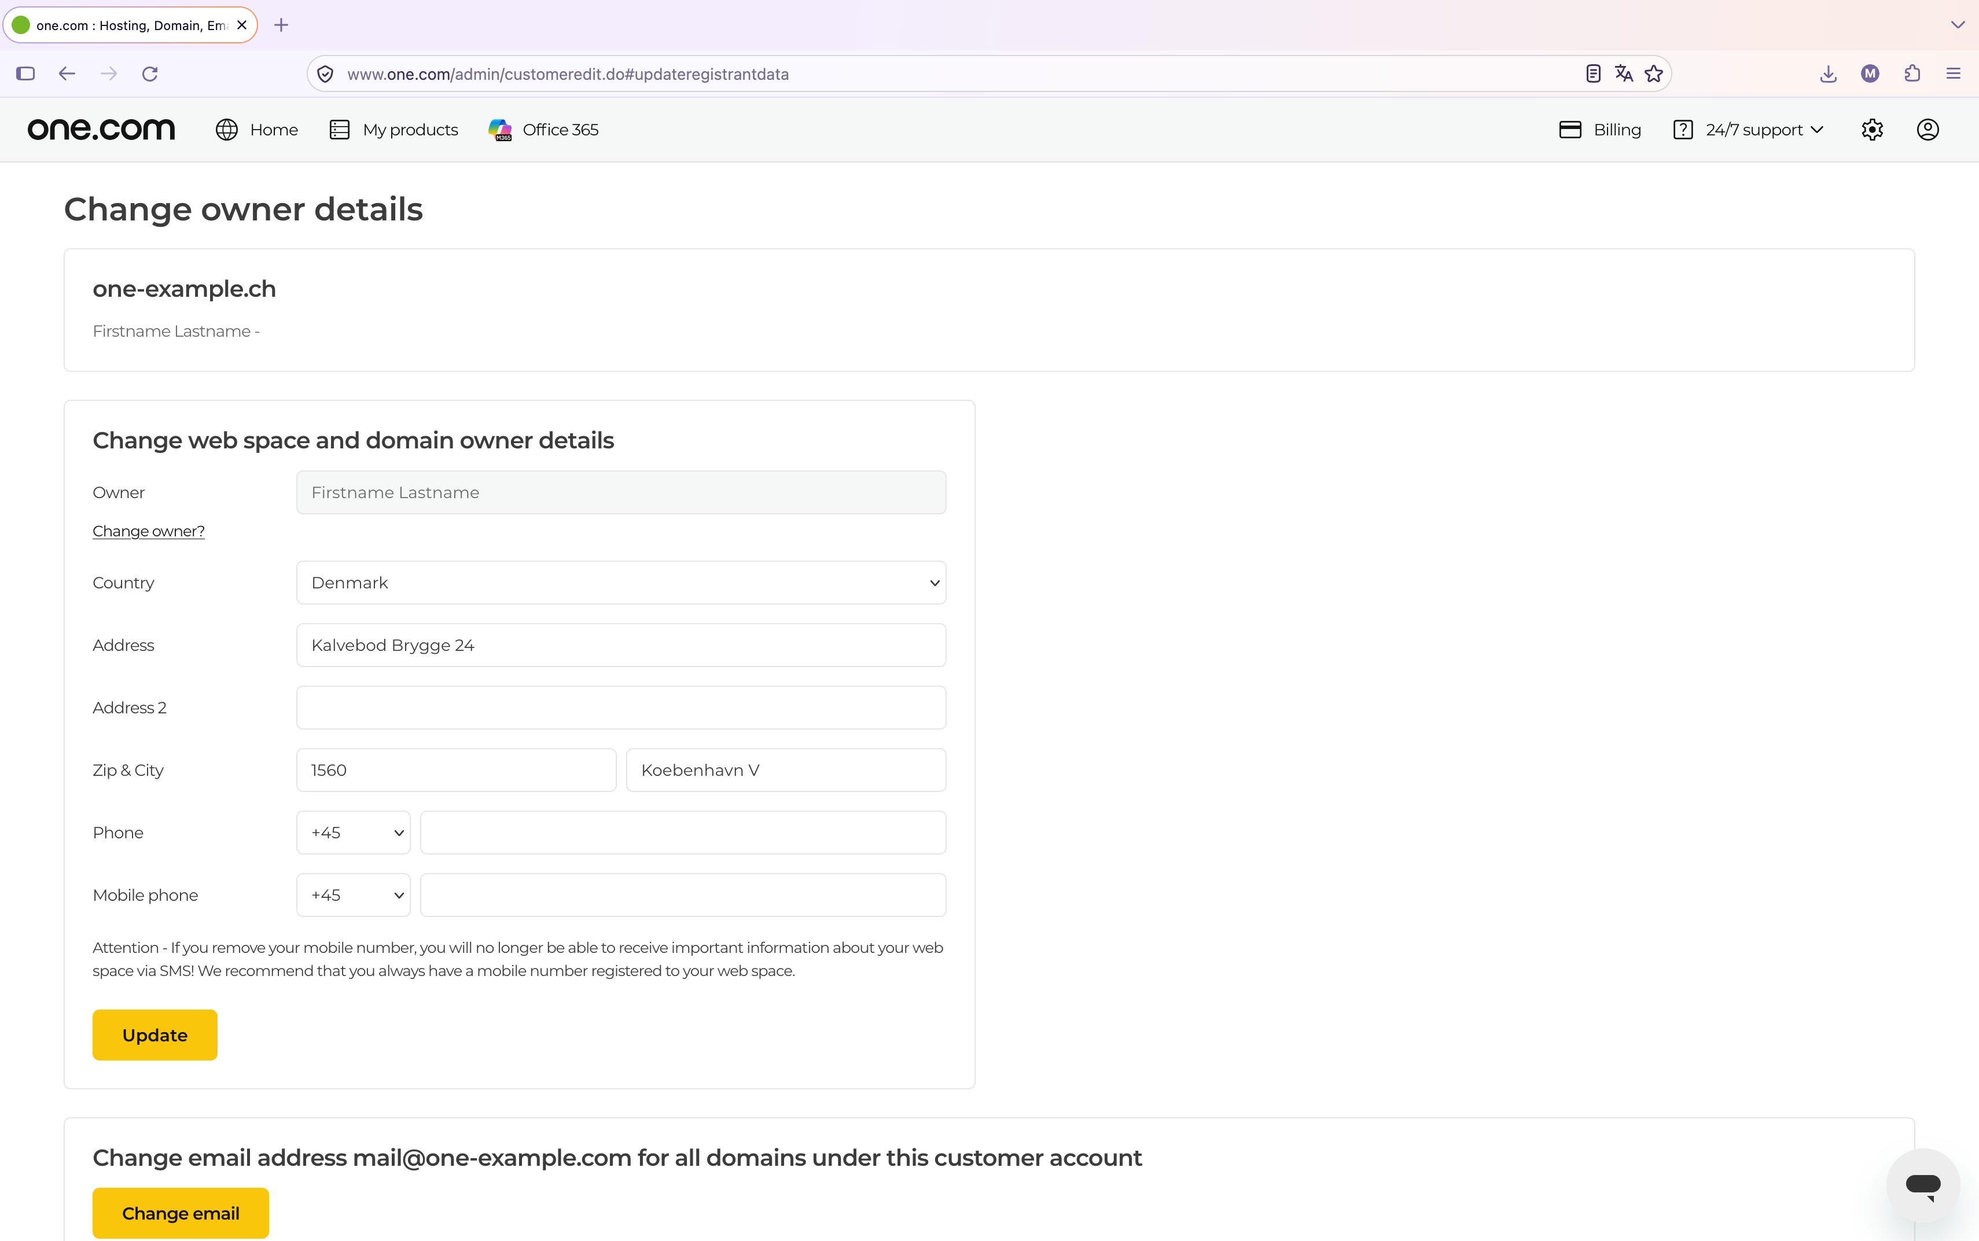Click the Mobile phone number input field
The height and width of the screenshot is (1241, 1979).
point(682,894)
